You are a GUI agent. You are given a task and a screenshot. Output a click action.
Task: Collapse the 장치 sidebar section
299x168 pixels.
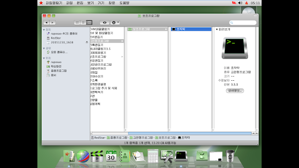click(x=44, y=30)
